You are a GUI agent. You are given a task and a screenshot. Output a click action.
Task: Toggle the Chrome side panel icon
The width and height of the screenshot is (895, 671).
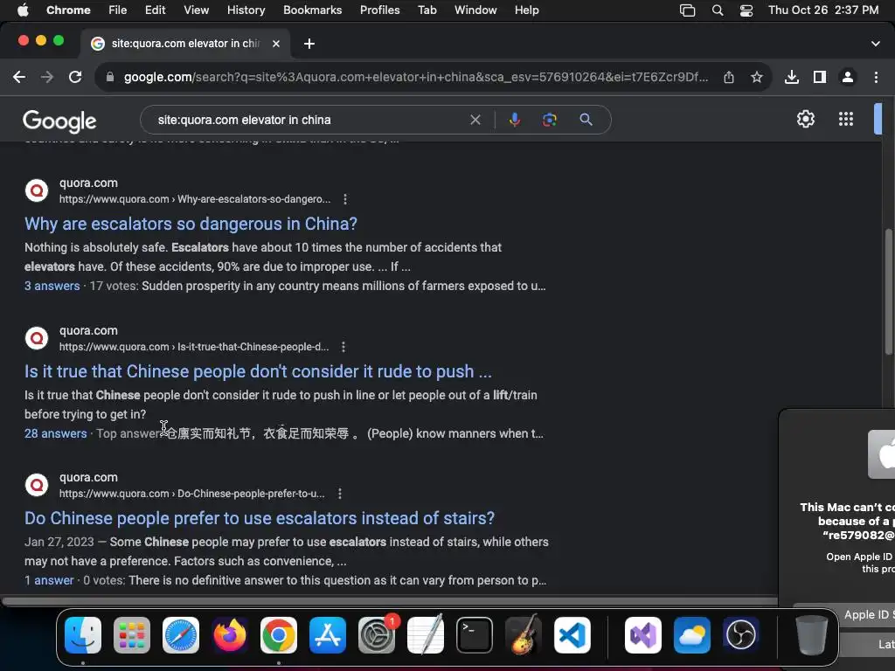point(820,77)
